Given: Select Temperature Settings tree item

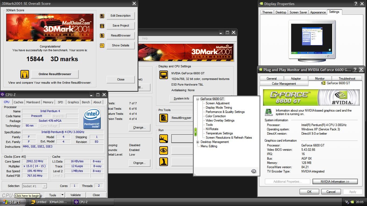Looking at the screenshot, I should [219, 133].
